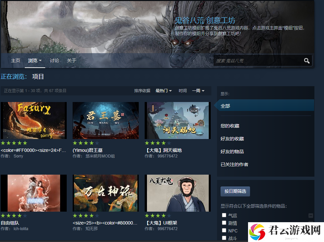Open the <size=25><b> mod title link
The width and height of the screenshot is (324, 242).
tap(105, 223)
